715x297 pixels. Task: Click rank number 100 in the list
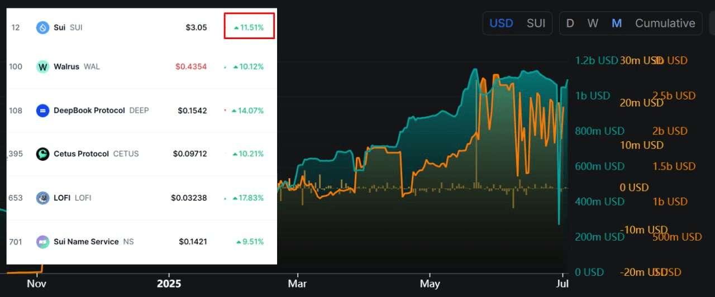(x=16, y=67)
